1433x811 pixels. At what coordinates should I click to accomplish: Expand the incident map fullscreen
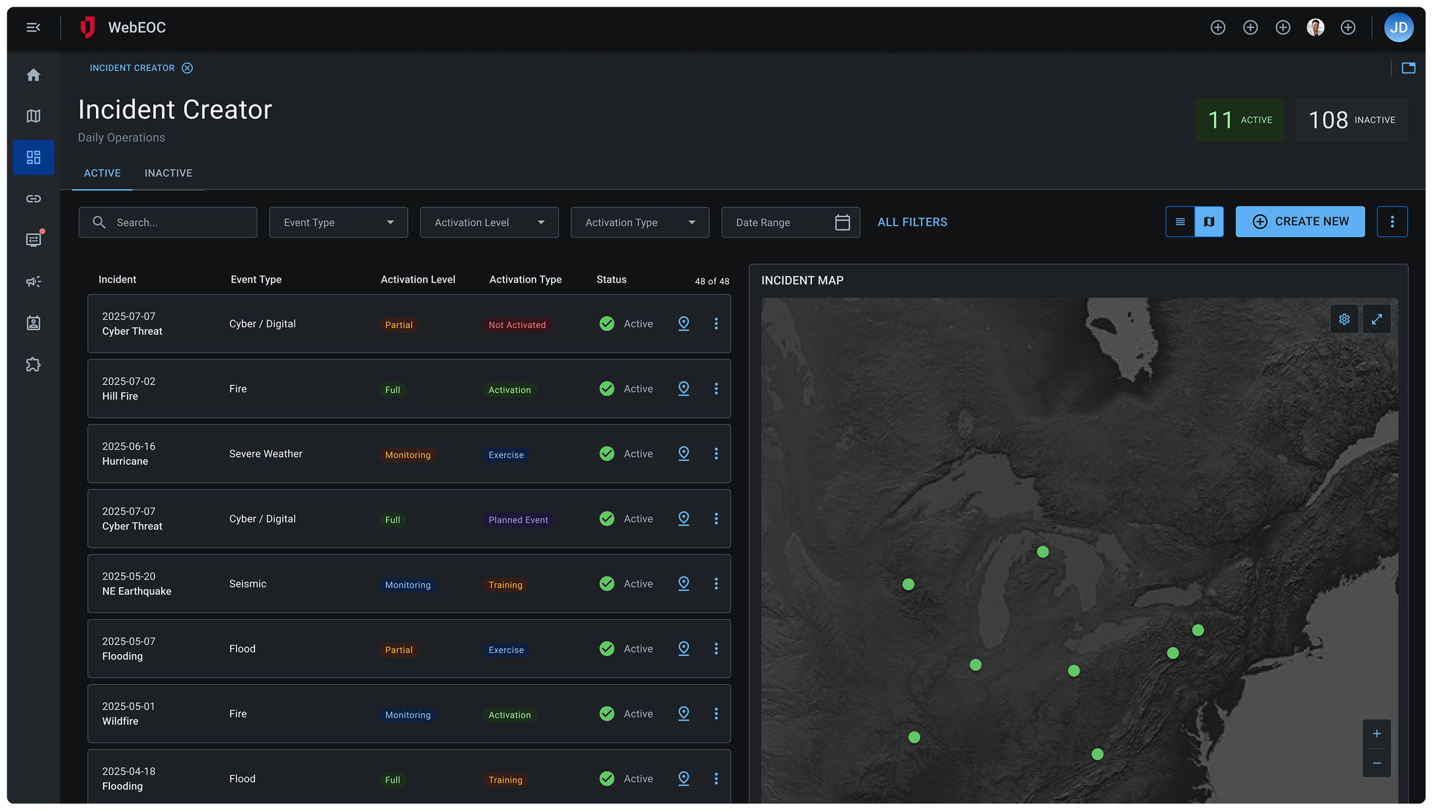click(x=1377, y=319)
